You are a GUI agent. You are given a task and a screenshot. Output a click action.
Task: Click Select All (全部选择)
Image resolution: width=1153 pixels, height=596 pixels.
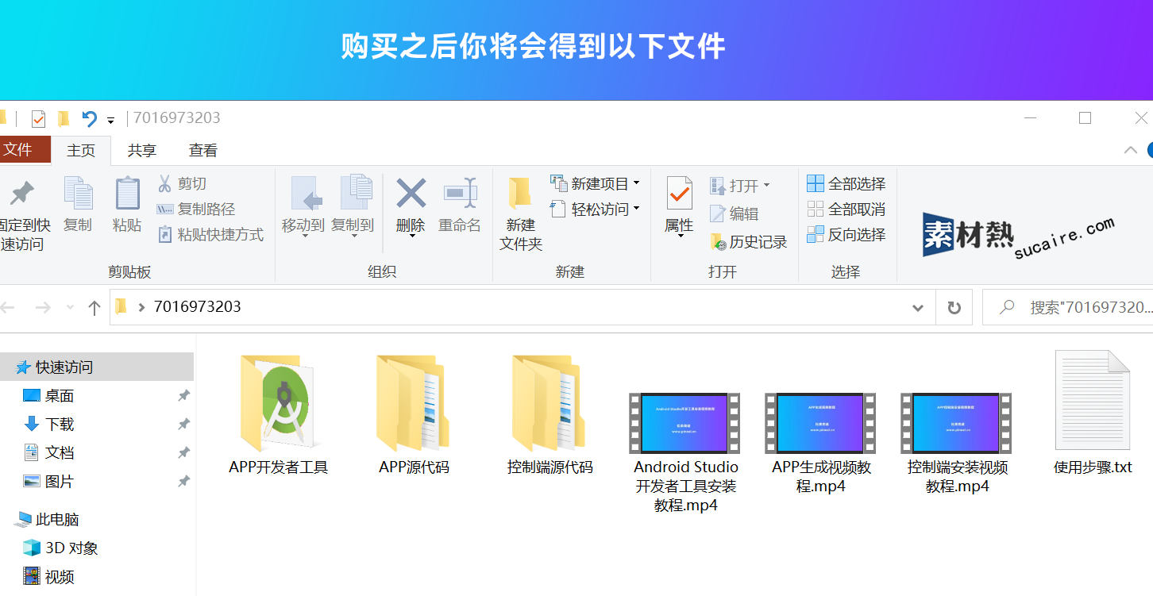[846, 184]
